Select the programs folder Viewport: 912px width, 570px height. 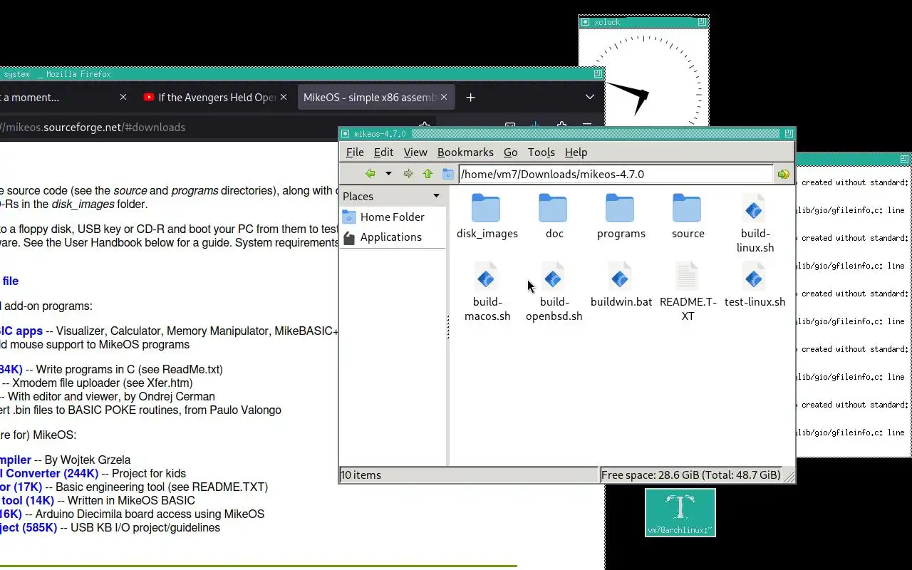(621, 217)
